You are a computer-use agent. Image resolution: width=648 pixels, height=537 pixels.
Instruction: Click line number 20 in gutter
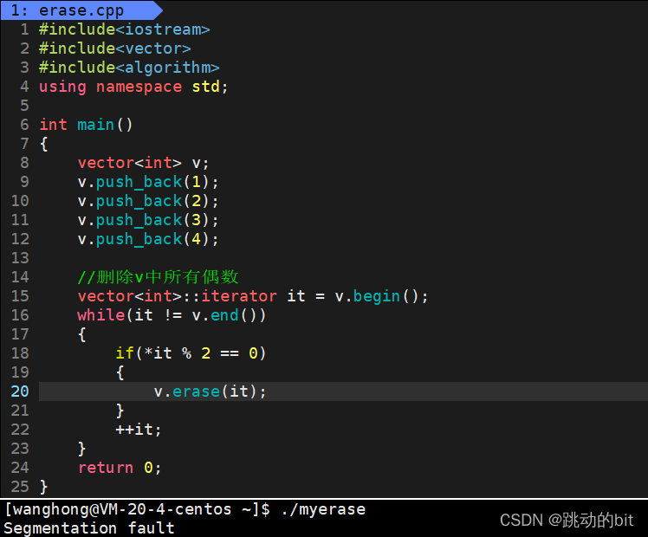tap(20, 391)
